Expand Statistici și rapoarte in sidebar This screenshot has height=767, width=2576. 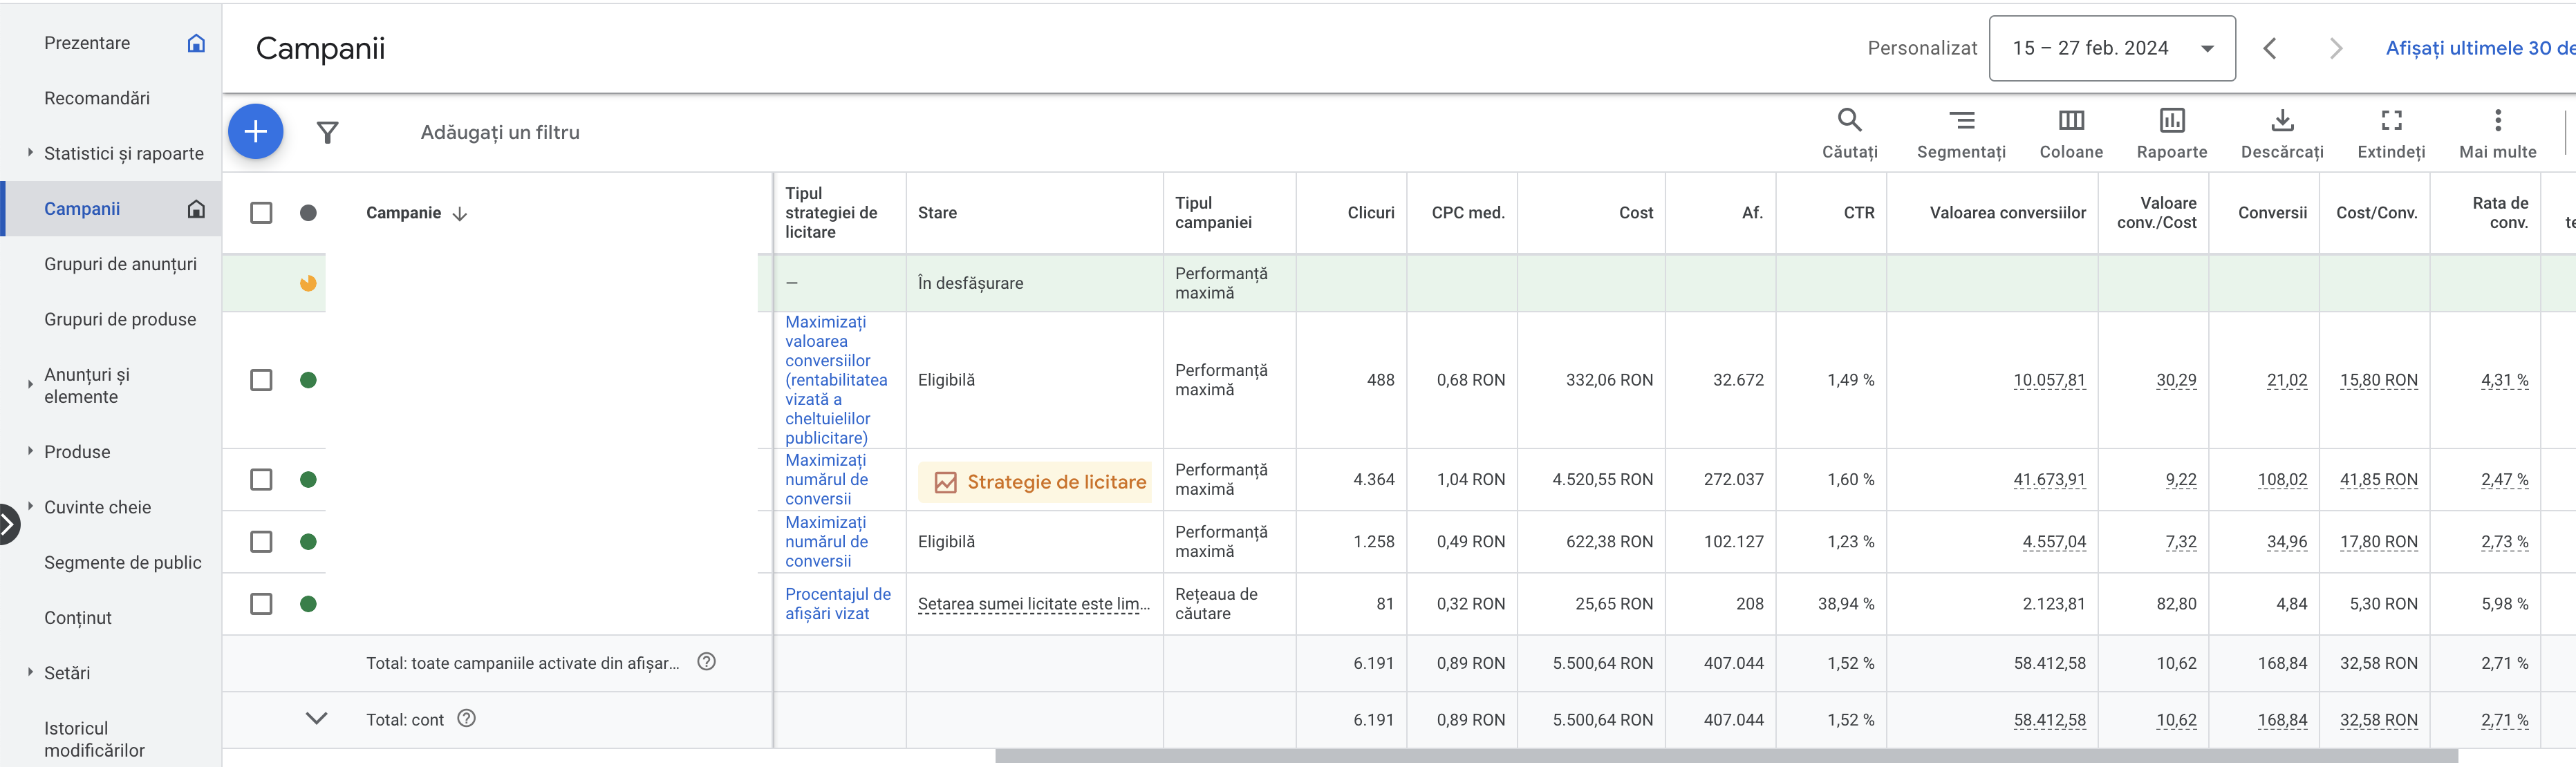pyautogui.click(x=30, y=153)
